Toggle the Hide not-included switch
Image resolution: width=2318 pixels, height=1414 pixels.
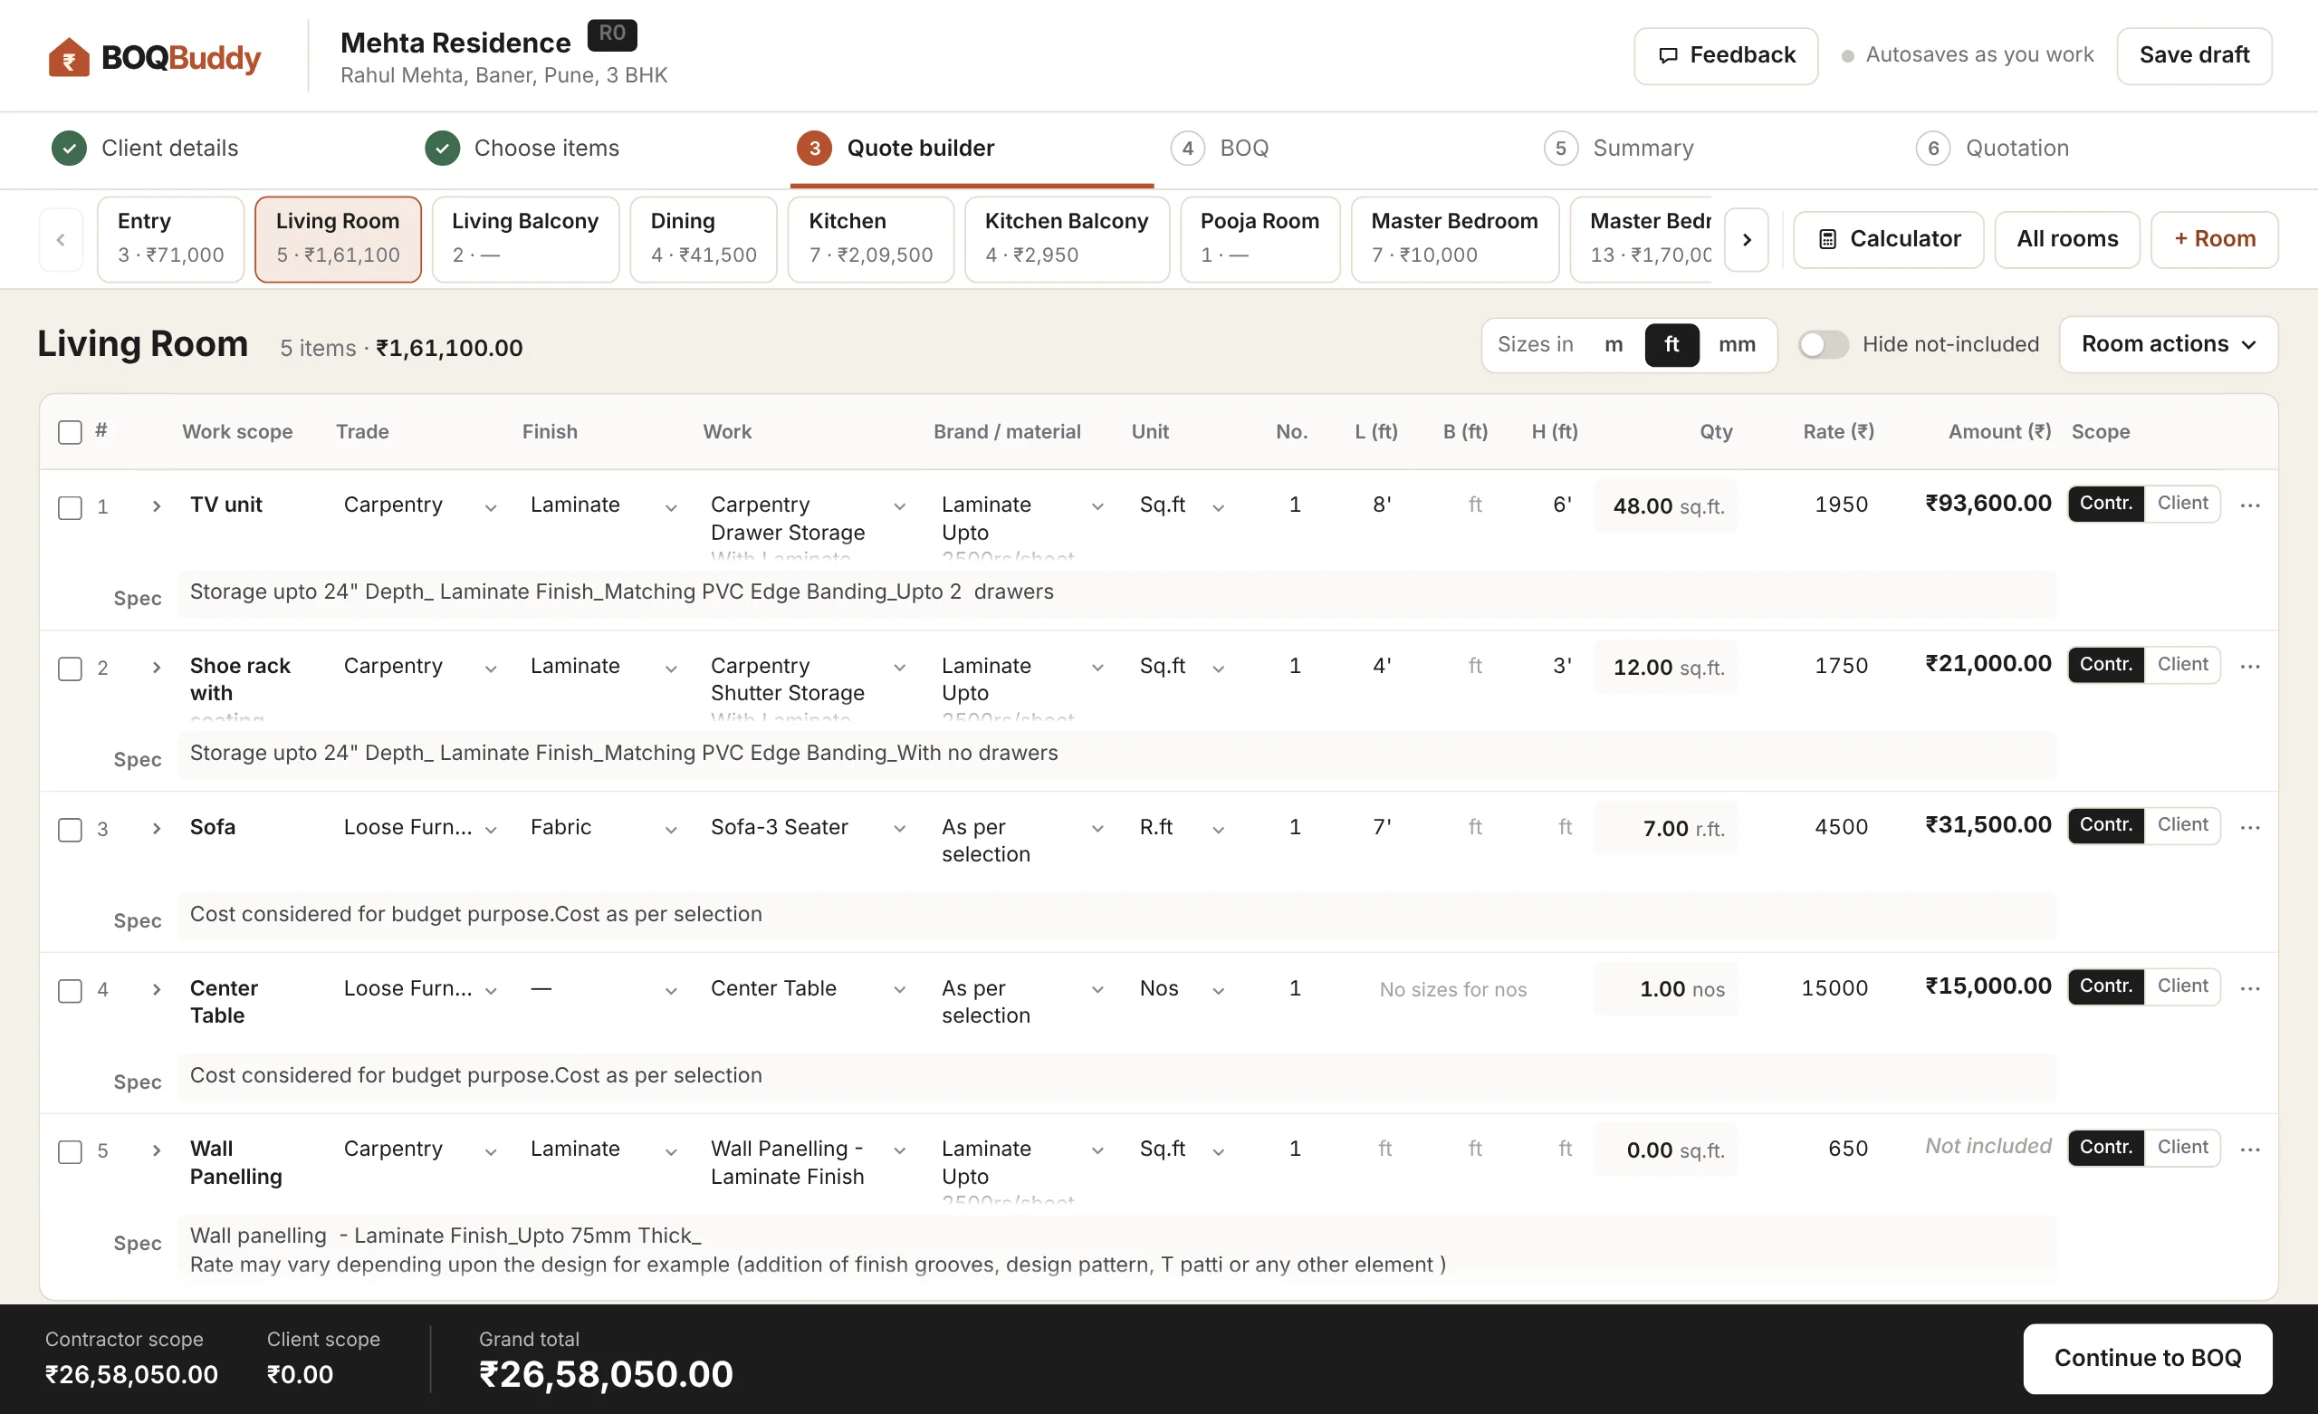pos(1822,344)
